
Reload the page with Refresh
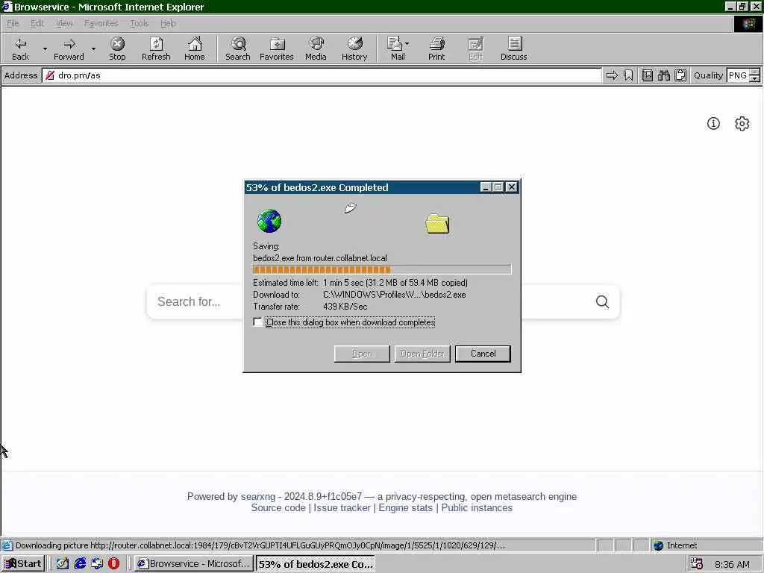pyautogui.click(x=156, y=48)
